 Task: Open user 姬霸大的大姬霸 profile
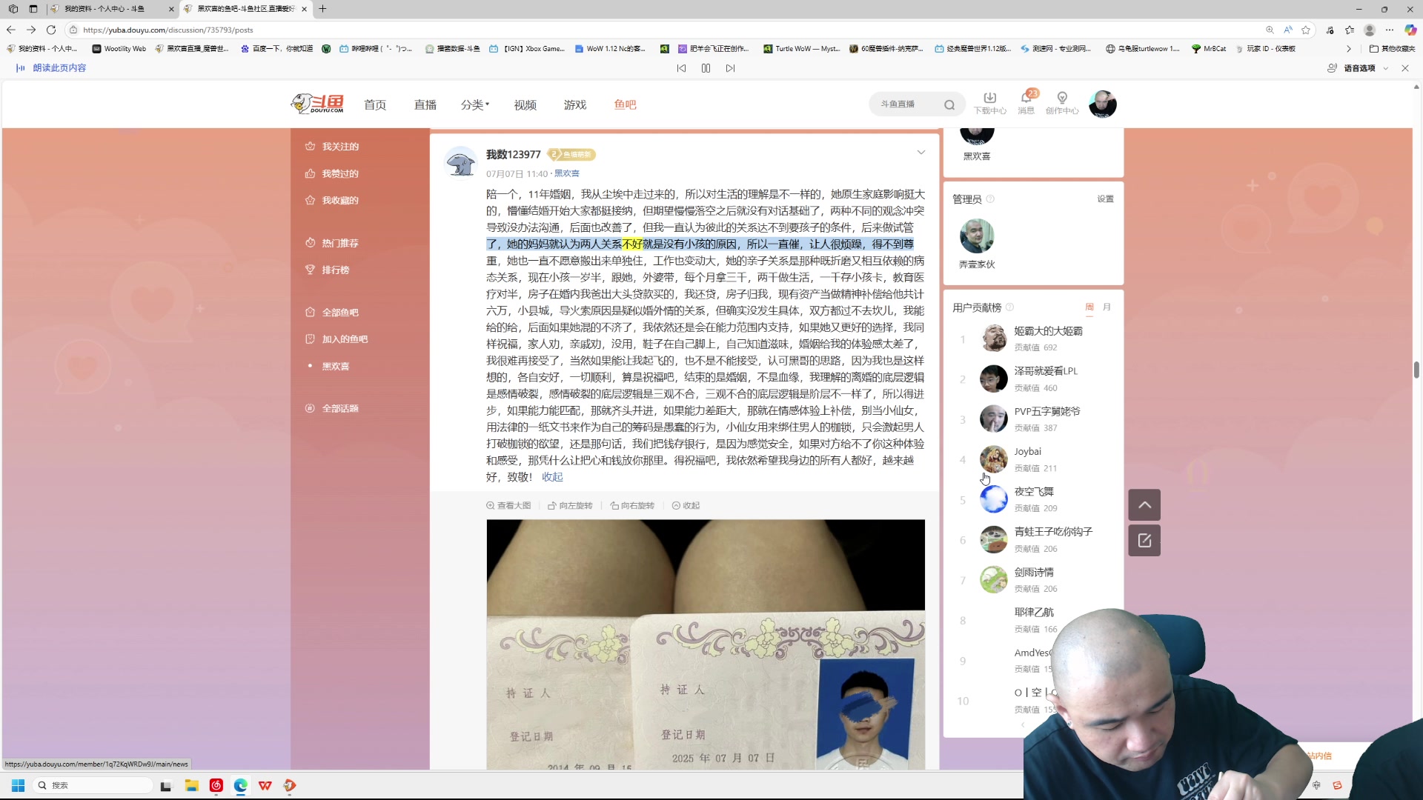coord(1048,331)
